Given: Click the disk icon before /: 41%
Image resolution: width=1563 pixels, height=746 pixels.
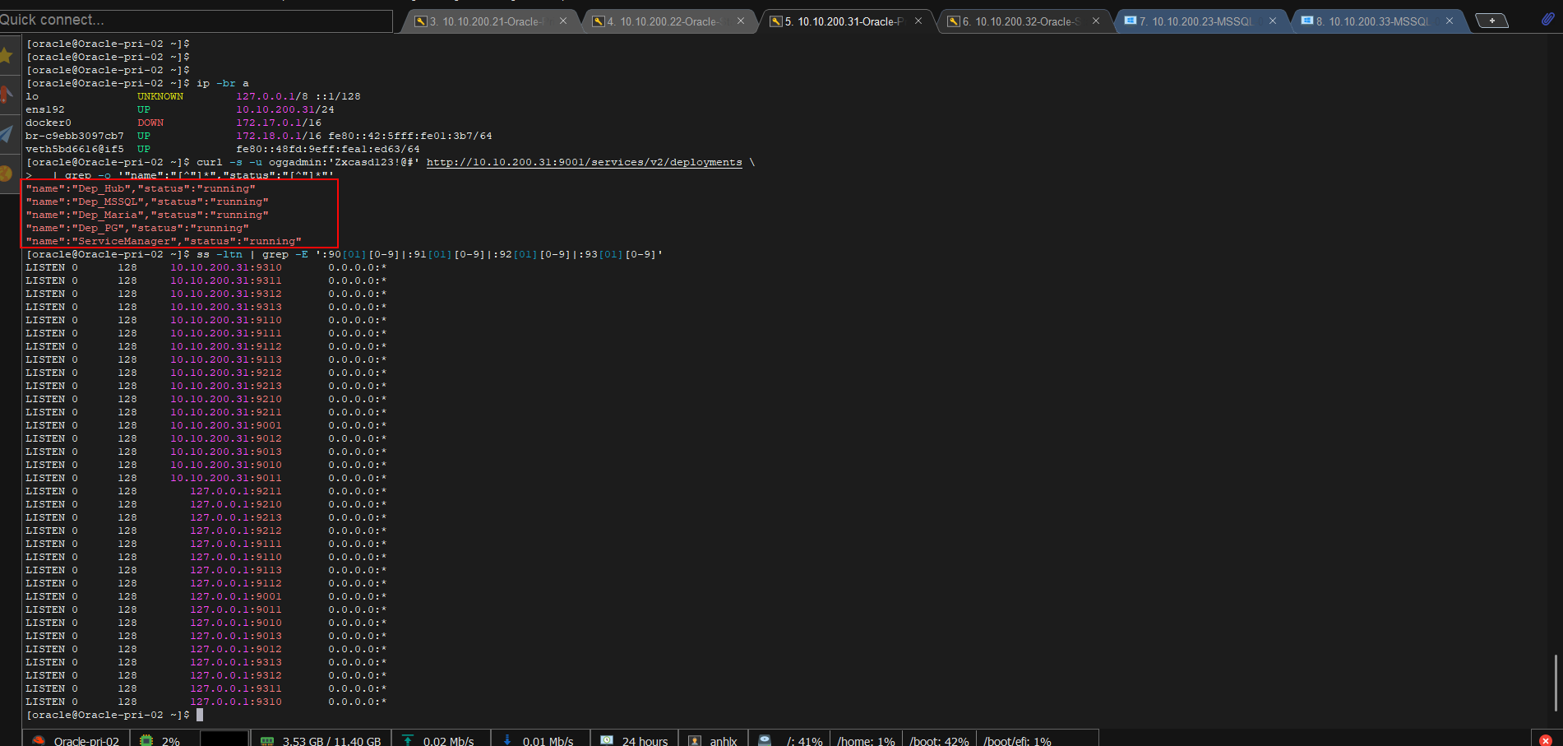Looking at the screenshot, I should coord(765,740).
